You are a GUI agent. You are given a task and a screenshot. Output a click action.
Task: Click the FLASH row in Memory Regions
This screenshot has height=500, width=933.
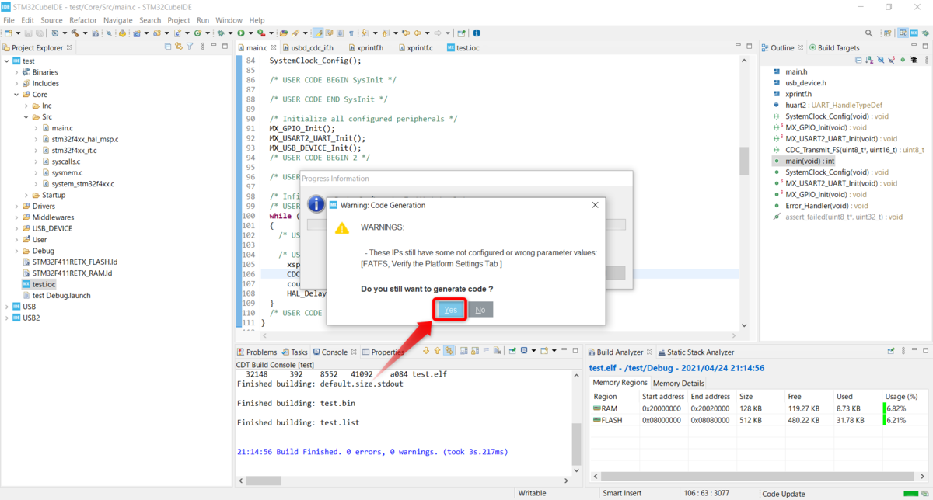pyautogui.click(x=758, y=420)
